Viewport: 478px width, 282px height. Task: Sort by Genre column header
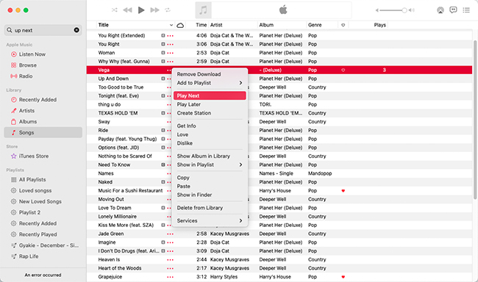click(322, 25)
